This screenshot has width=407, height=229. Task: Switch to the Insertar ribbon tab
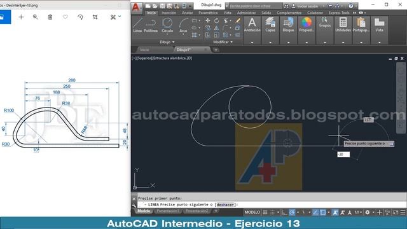tap(169, 13)
